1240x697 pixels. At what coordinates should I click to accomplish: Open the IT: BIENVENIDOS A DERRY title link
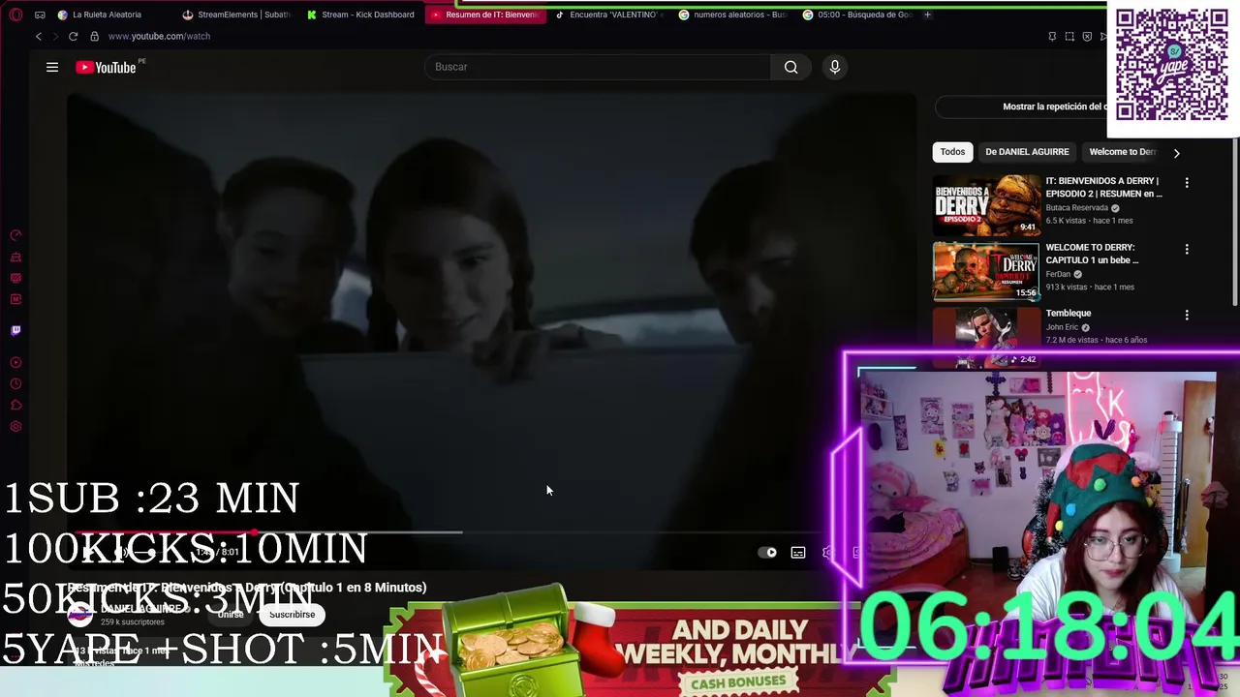[x=1103, y=188]
